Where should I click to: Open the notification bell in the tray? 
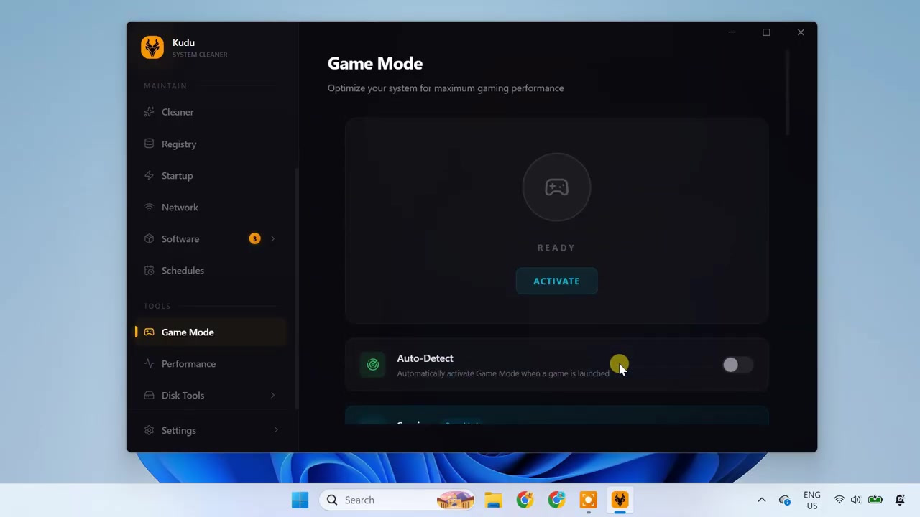(x=900, y=500)
